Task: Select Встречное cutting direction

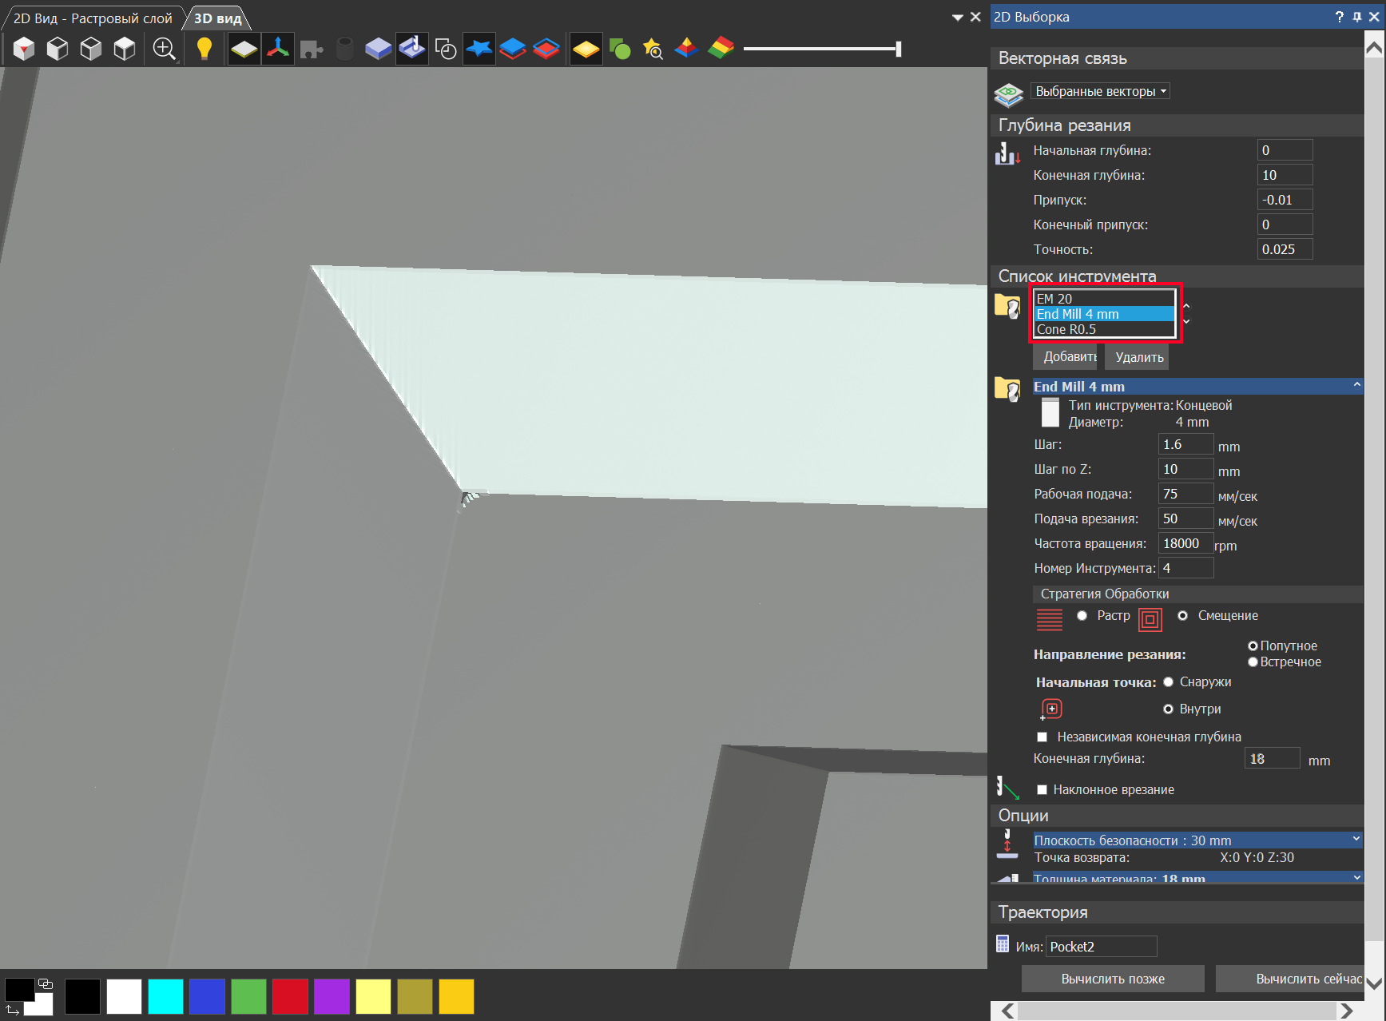Action: 1253,661
